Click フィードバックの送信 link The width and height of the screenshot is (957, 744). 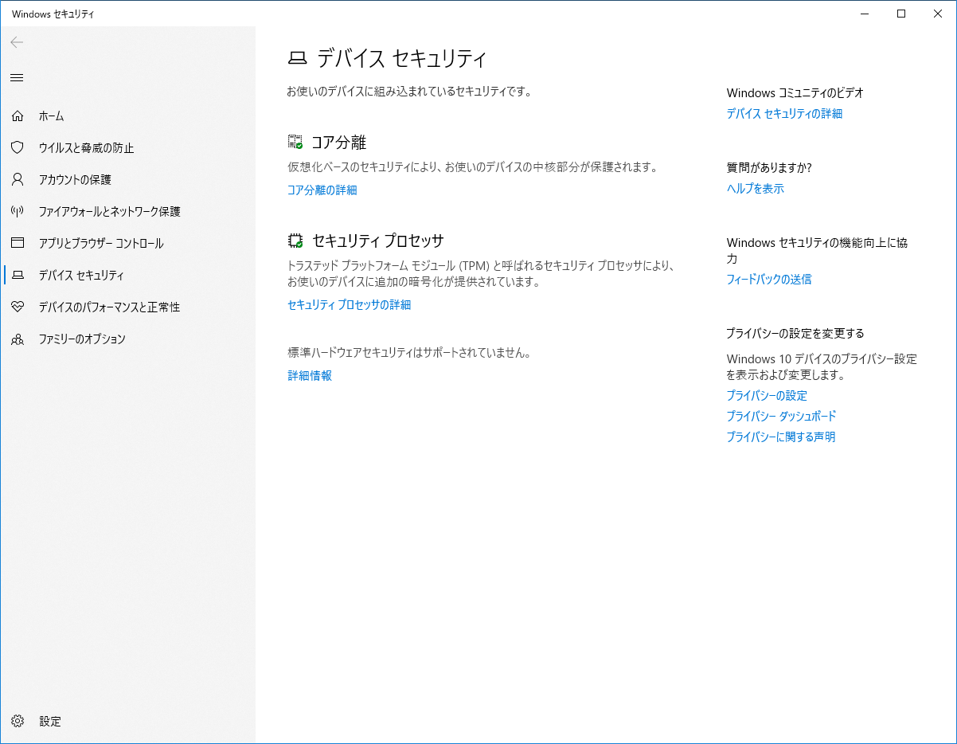769,280
